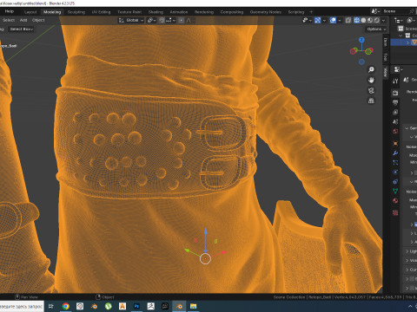Switch to Geometry Nodes workspace tab
Viewport: 417px width, 312px height.
pyautogui.click(x=266, y=12)
